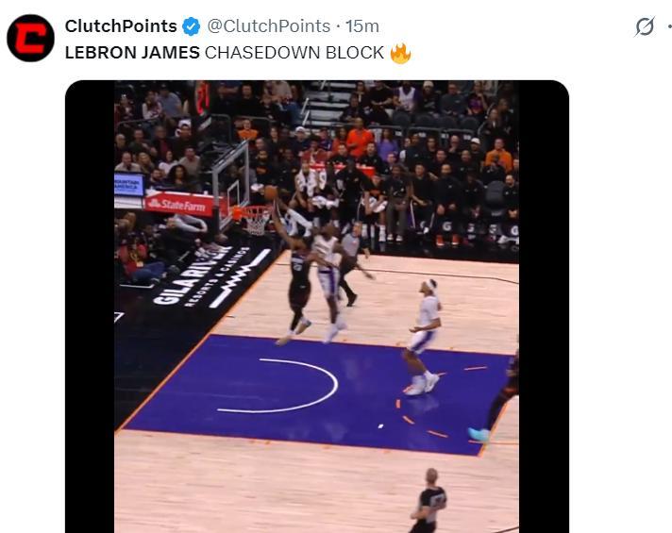Click the crowd in orange shirts in video
Viewport: 672px width, 533px height.
[360, 138]
